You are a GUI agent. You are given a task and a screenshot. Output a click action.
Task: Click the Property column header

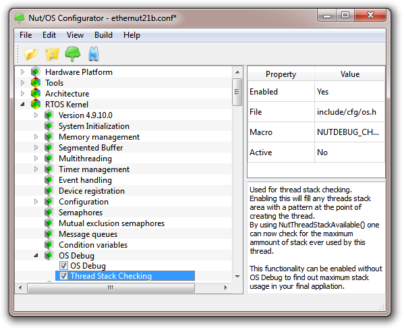pyautogui.click(x=281, y=74)
